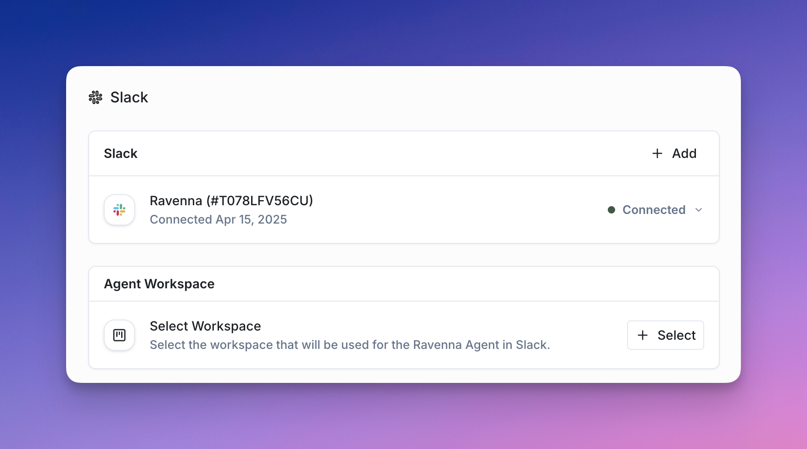Click the Slack logo beside the page title
Image resolution: width=807 pixels, height=449 pixels.
(95, 97)
